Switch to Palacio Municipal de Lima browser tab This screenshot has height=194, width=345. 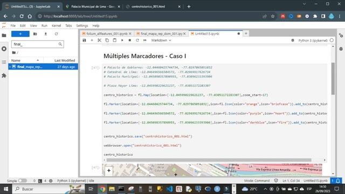(x=93, y=6)
